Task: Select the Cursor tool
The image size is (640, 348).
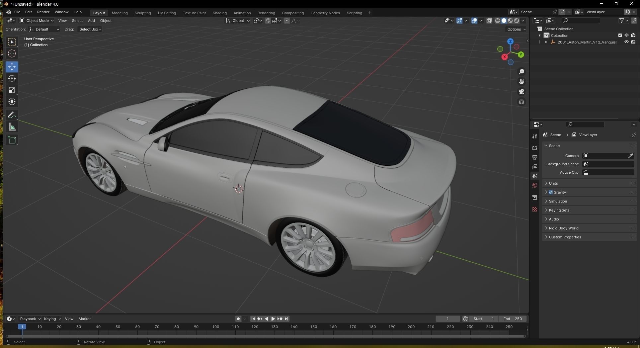Action: pos(12,53)
